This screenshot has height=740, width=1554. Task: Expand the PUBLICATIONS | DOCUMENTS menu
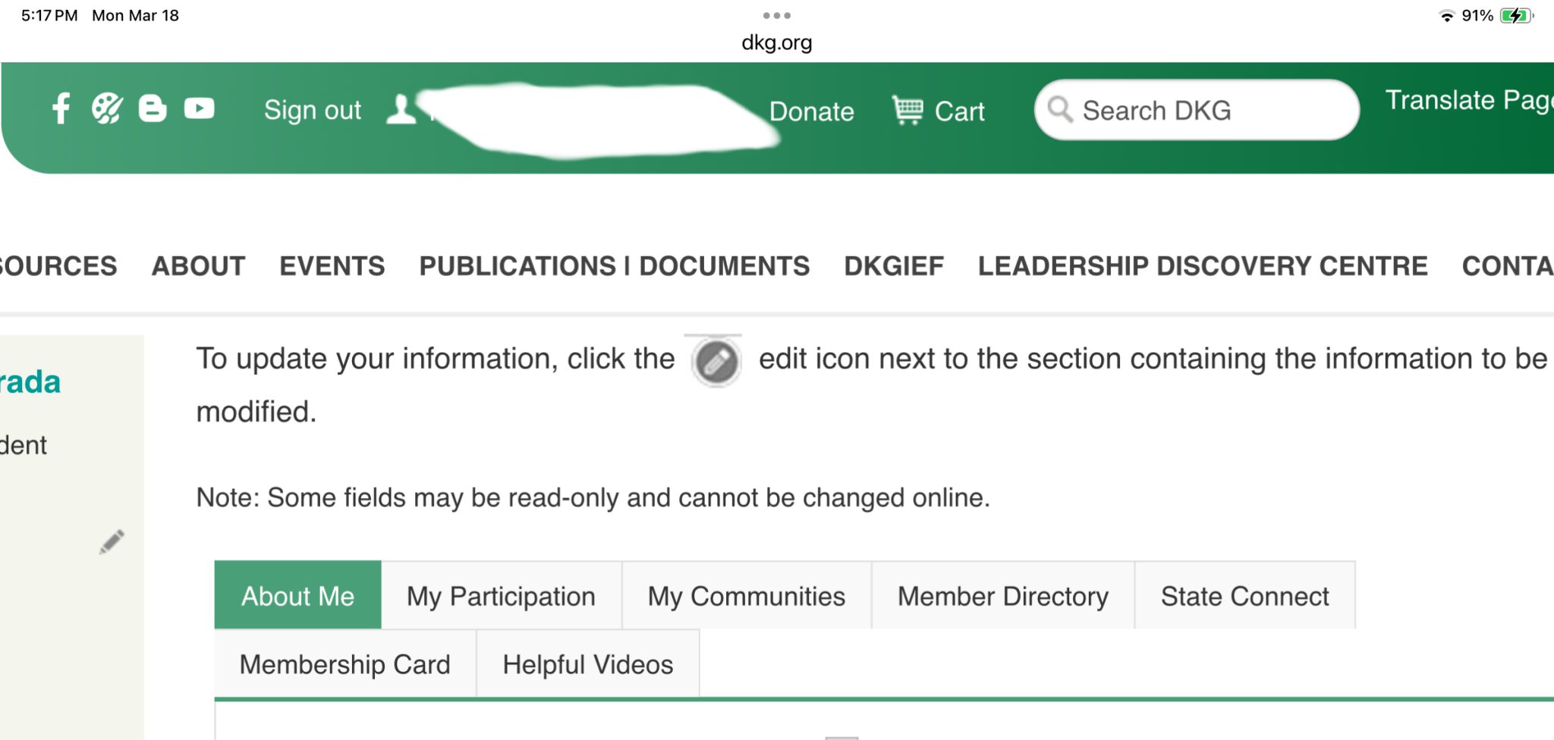coord(614,266)
